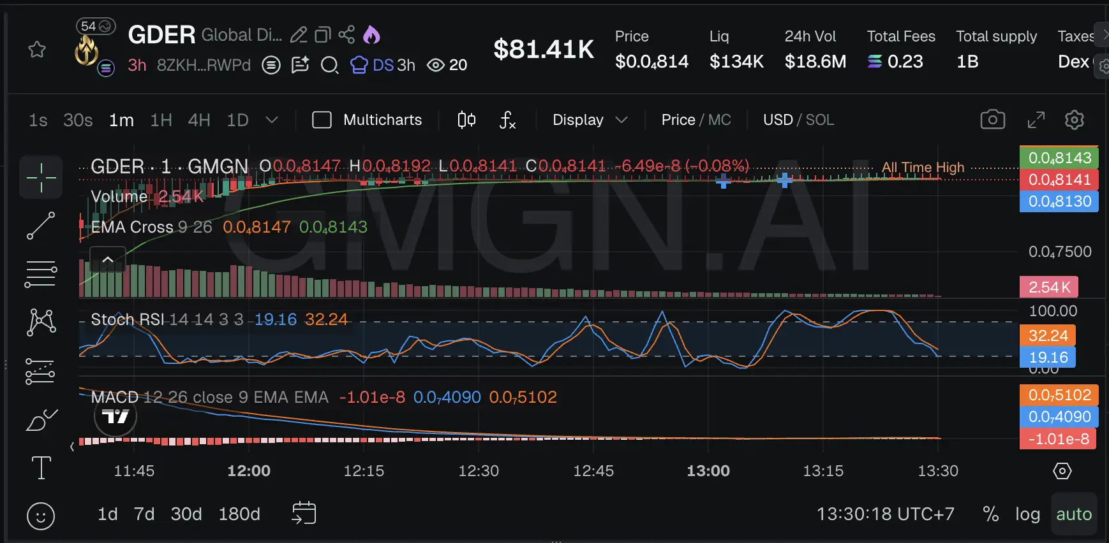Select the text annotation tool
Viewport: 1109px width, 543px height.
coord(41,468)
